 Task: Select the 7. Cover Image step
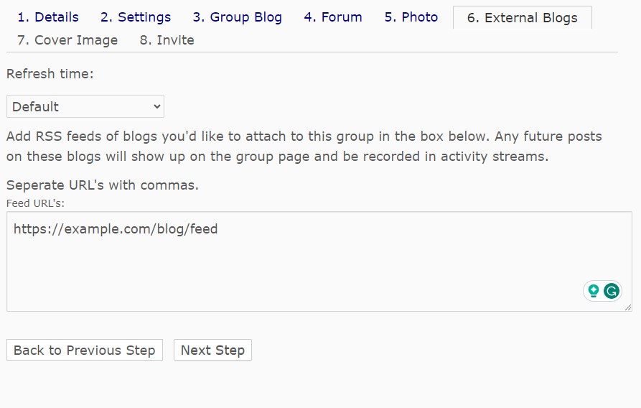(x=67, y=40)
